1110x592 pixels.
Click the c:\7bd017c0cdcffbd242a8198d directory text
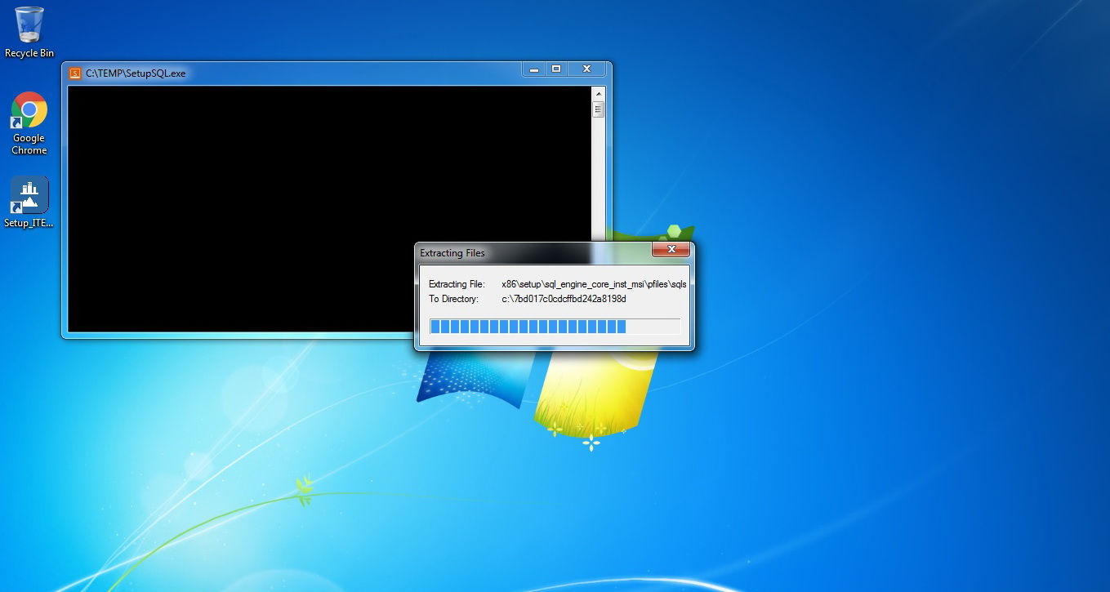[x=564, y=299]
